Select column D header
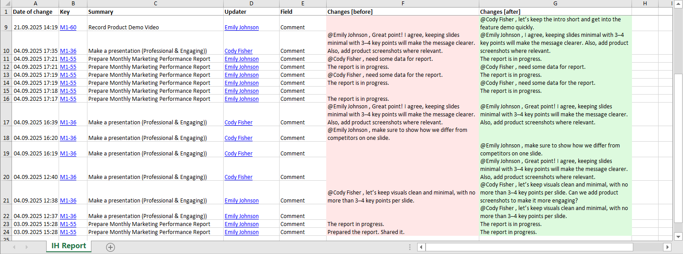The width and height of the screenshot is (683, 254). 251,4
